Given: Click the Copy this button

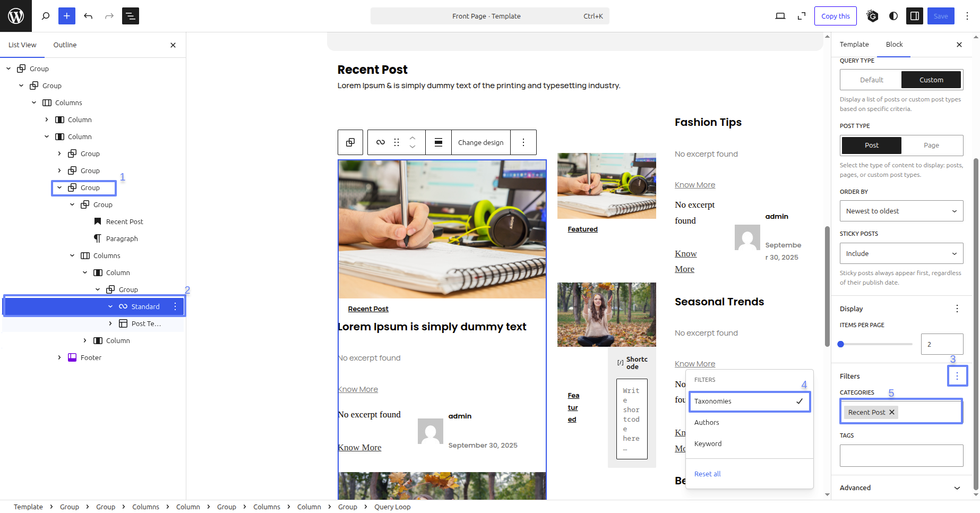Looking at the screenshot, I should click(835, 16).
